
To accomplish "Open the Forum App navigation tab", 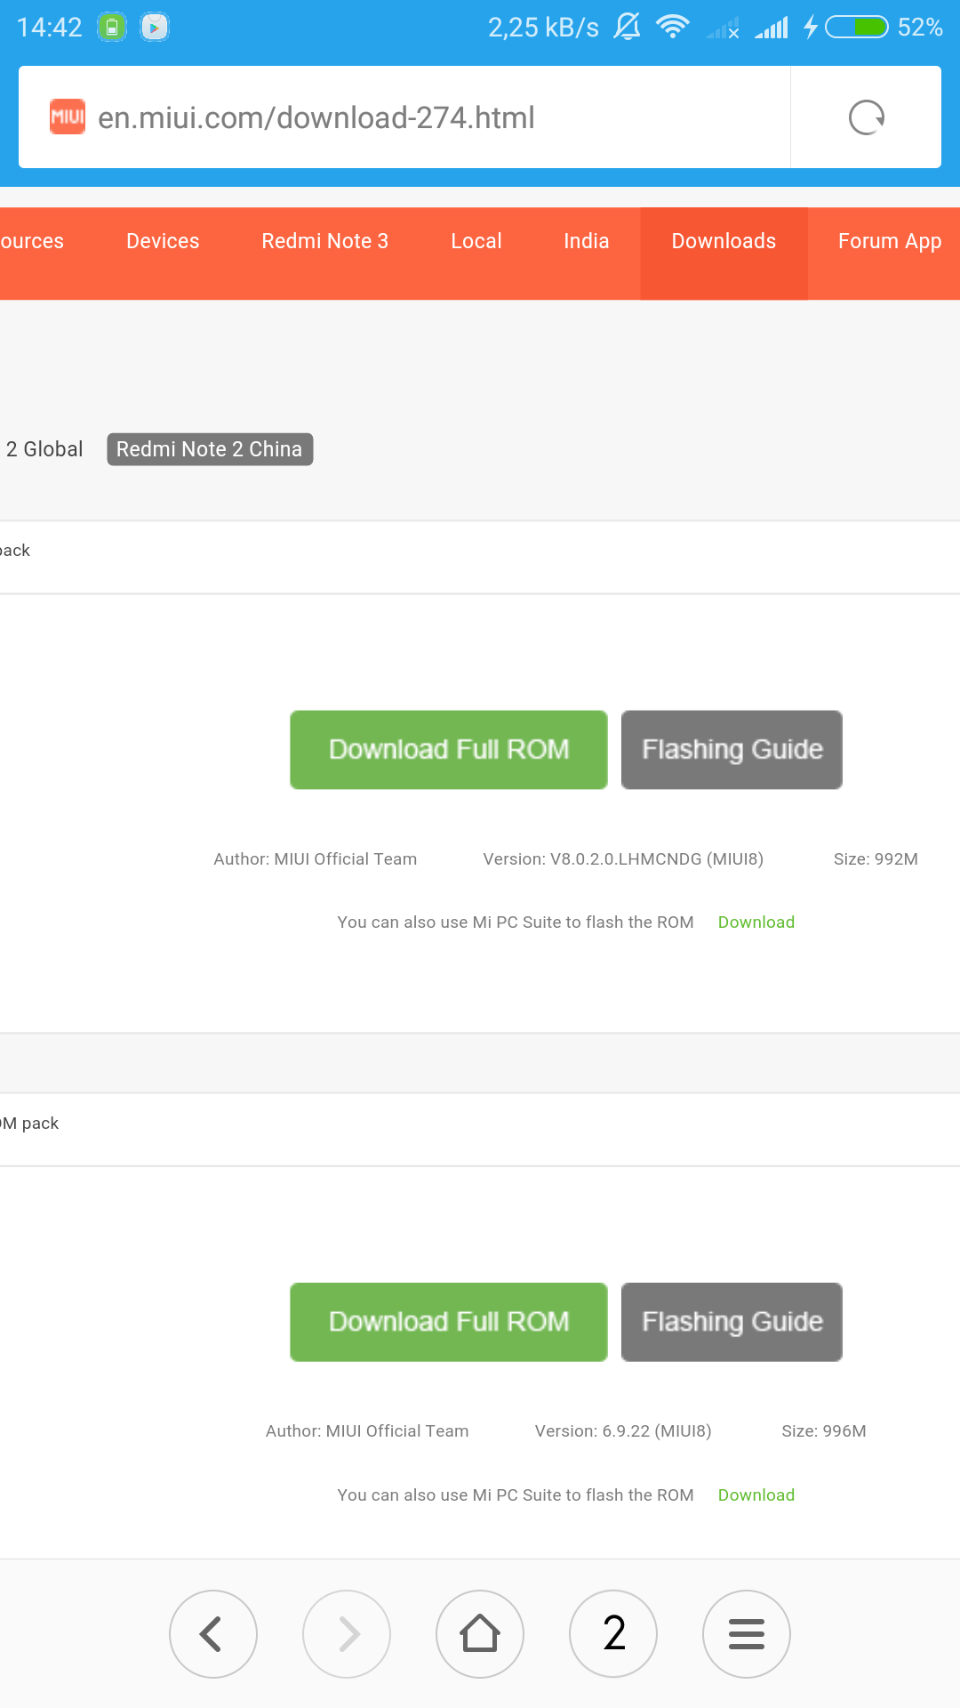I will coord(889,242).
